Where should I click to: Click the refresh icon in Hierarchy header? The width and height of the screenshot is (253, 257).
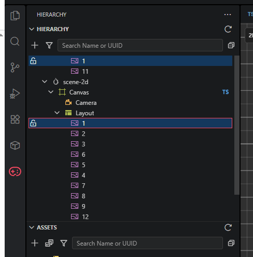click(228, 29)
